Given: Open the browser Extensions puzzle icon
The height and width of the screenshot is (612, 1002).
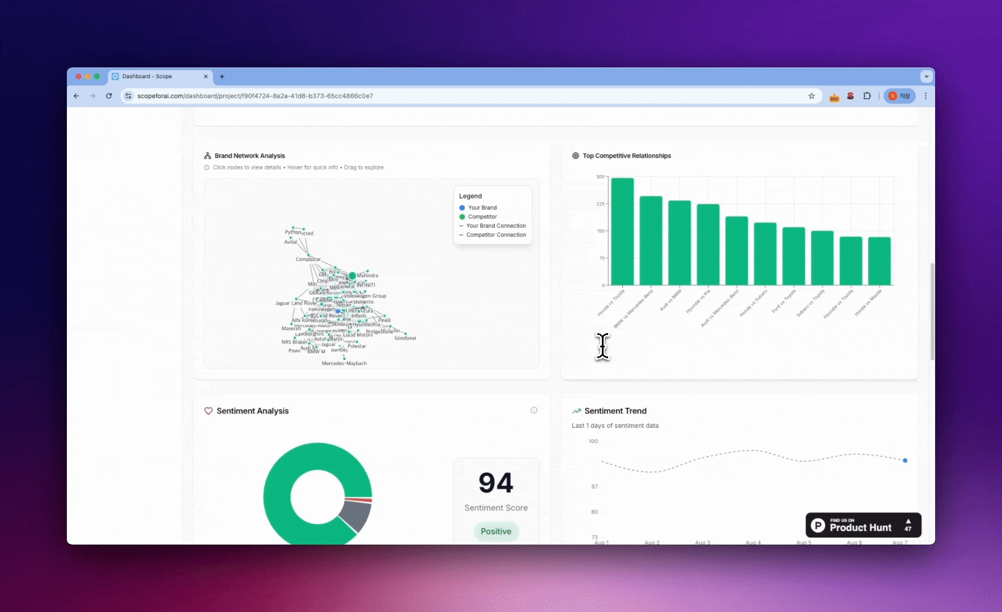Looking at the screenshot, I should pos(867,96).
